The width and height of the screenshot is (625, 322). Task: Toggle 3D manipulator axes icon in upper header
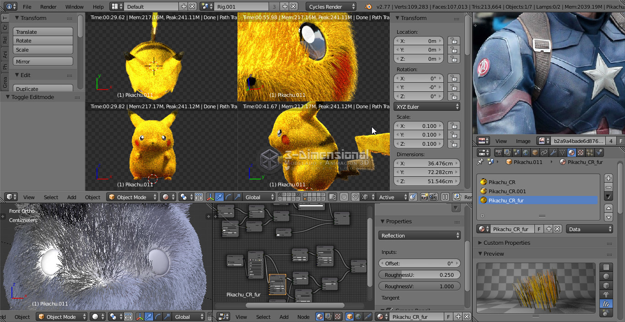pyautogui.click(x=210, y=197)
